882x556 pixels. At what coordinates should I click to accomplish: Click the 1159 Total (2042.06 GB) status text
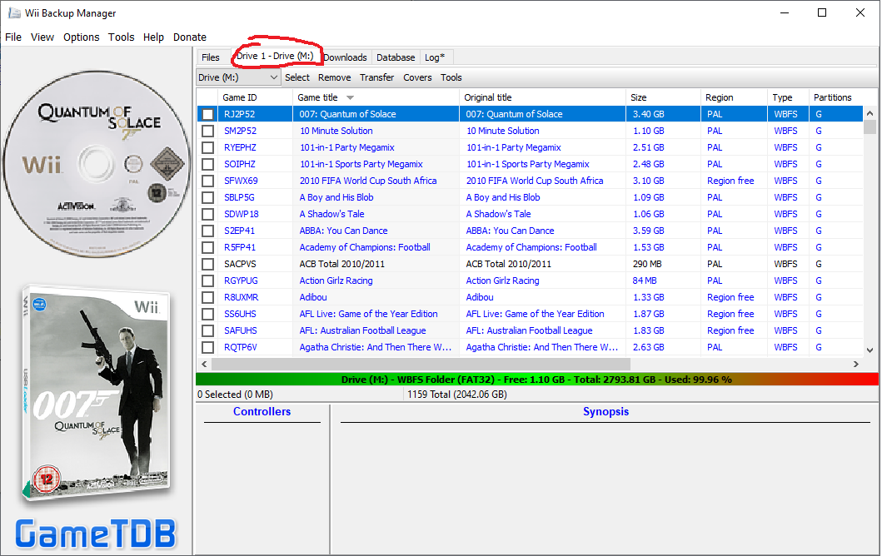pos(456,394)
